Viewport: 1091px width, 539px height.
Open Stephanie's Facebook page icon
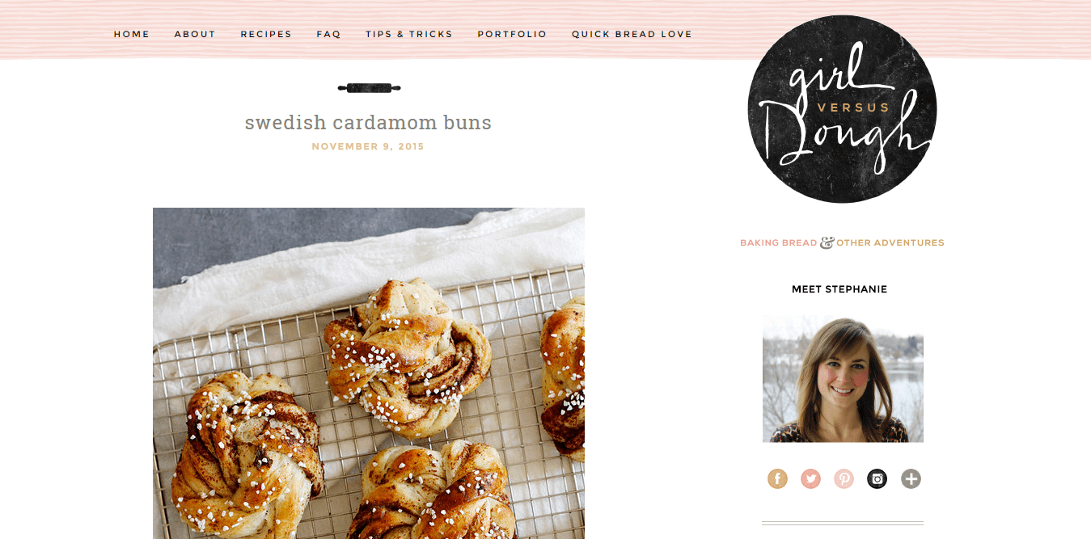pos(777,478)
